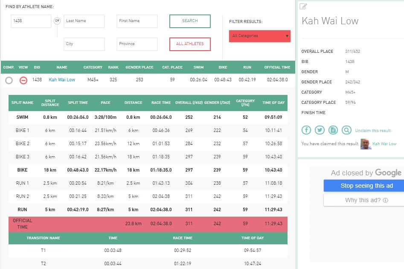Focus the Last Name input field

[84, 21]
